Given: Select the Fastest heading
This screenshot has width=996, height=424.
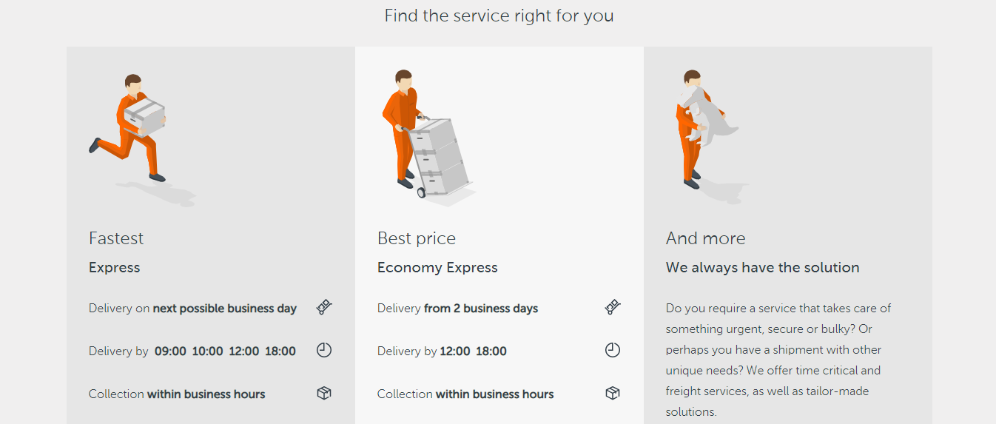Looking at the screenshot, I should coord(116,238).
